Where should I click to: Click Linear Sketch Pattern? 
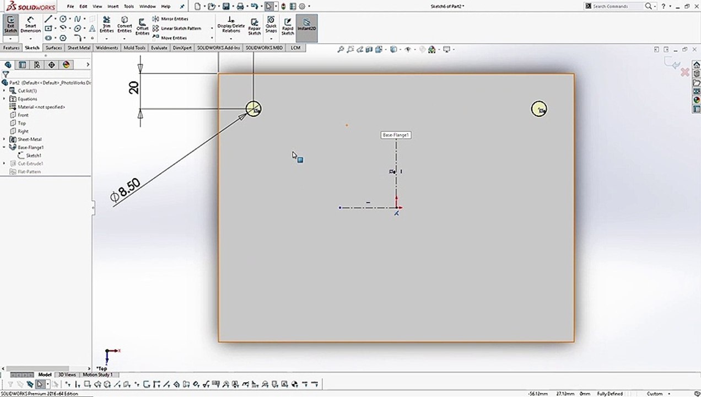click(177, 28)
